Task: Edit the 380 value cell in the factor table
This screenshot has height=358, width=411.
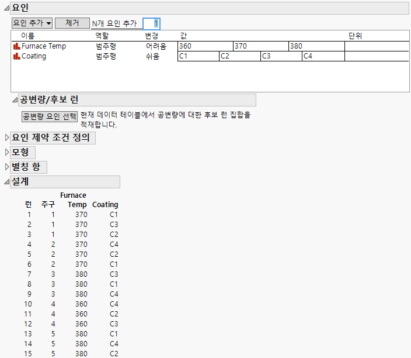Action: pyautogui.click(x=316, y=46)
